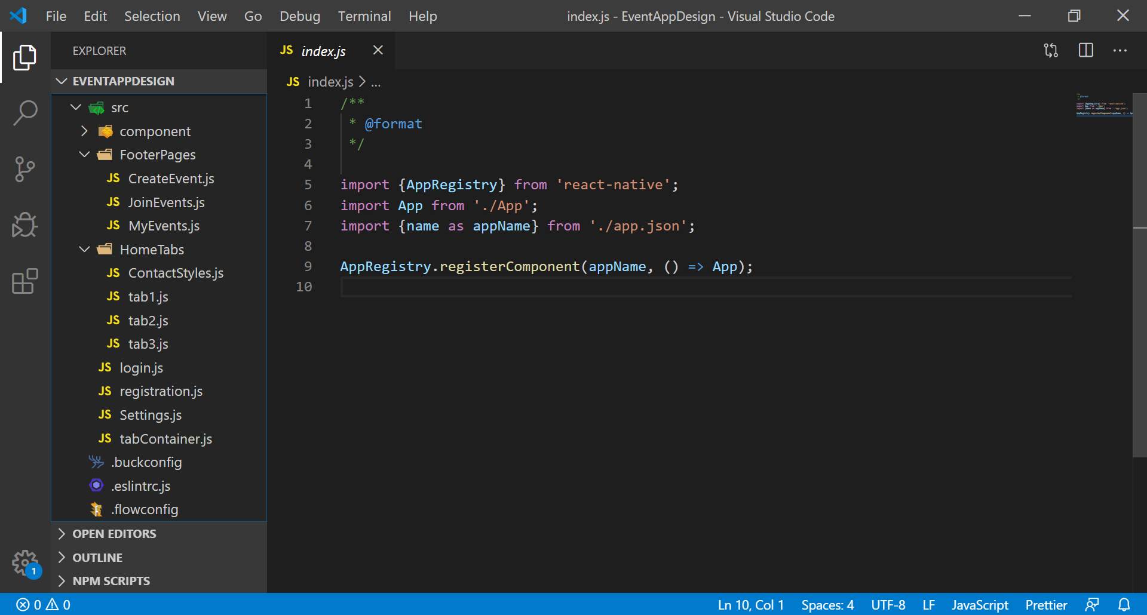Open the feedback icon in status bar
Viewport: 1147px width, 615px height.
(x=1092, y=605)
